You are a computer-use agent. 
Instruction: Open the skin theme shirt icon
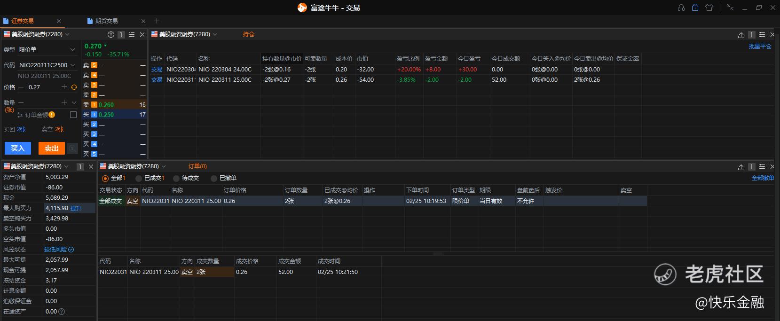[709, 8]
